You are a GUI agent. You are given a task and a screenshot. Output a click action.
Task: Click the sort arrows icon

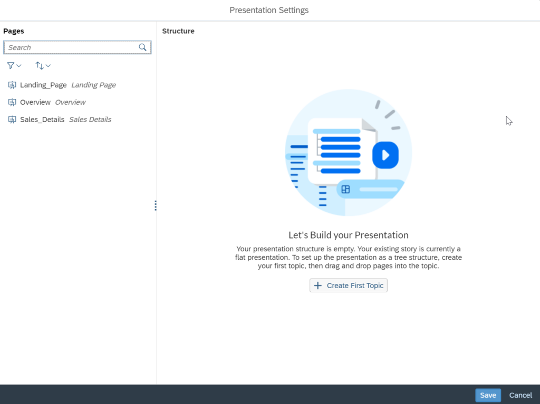point(40,66)
